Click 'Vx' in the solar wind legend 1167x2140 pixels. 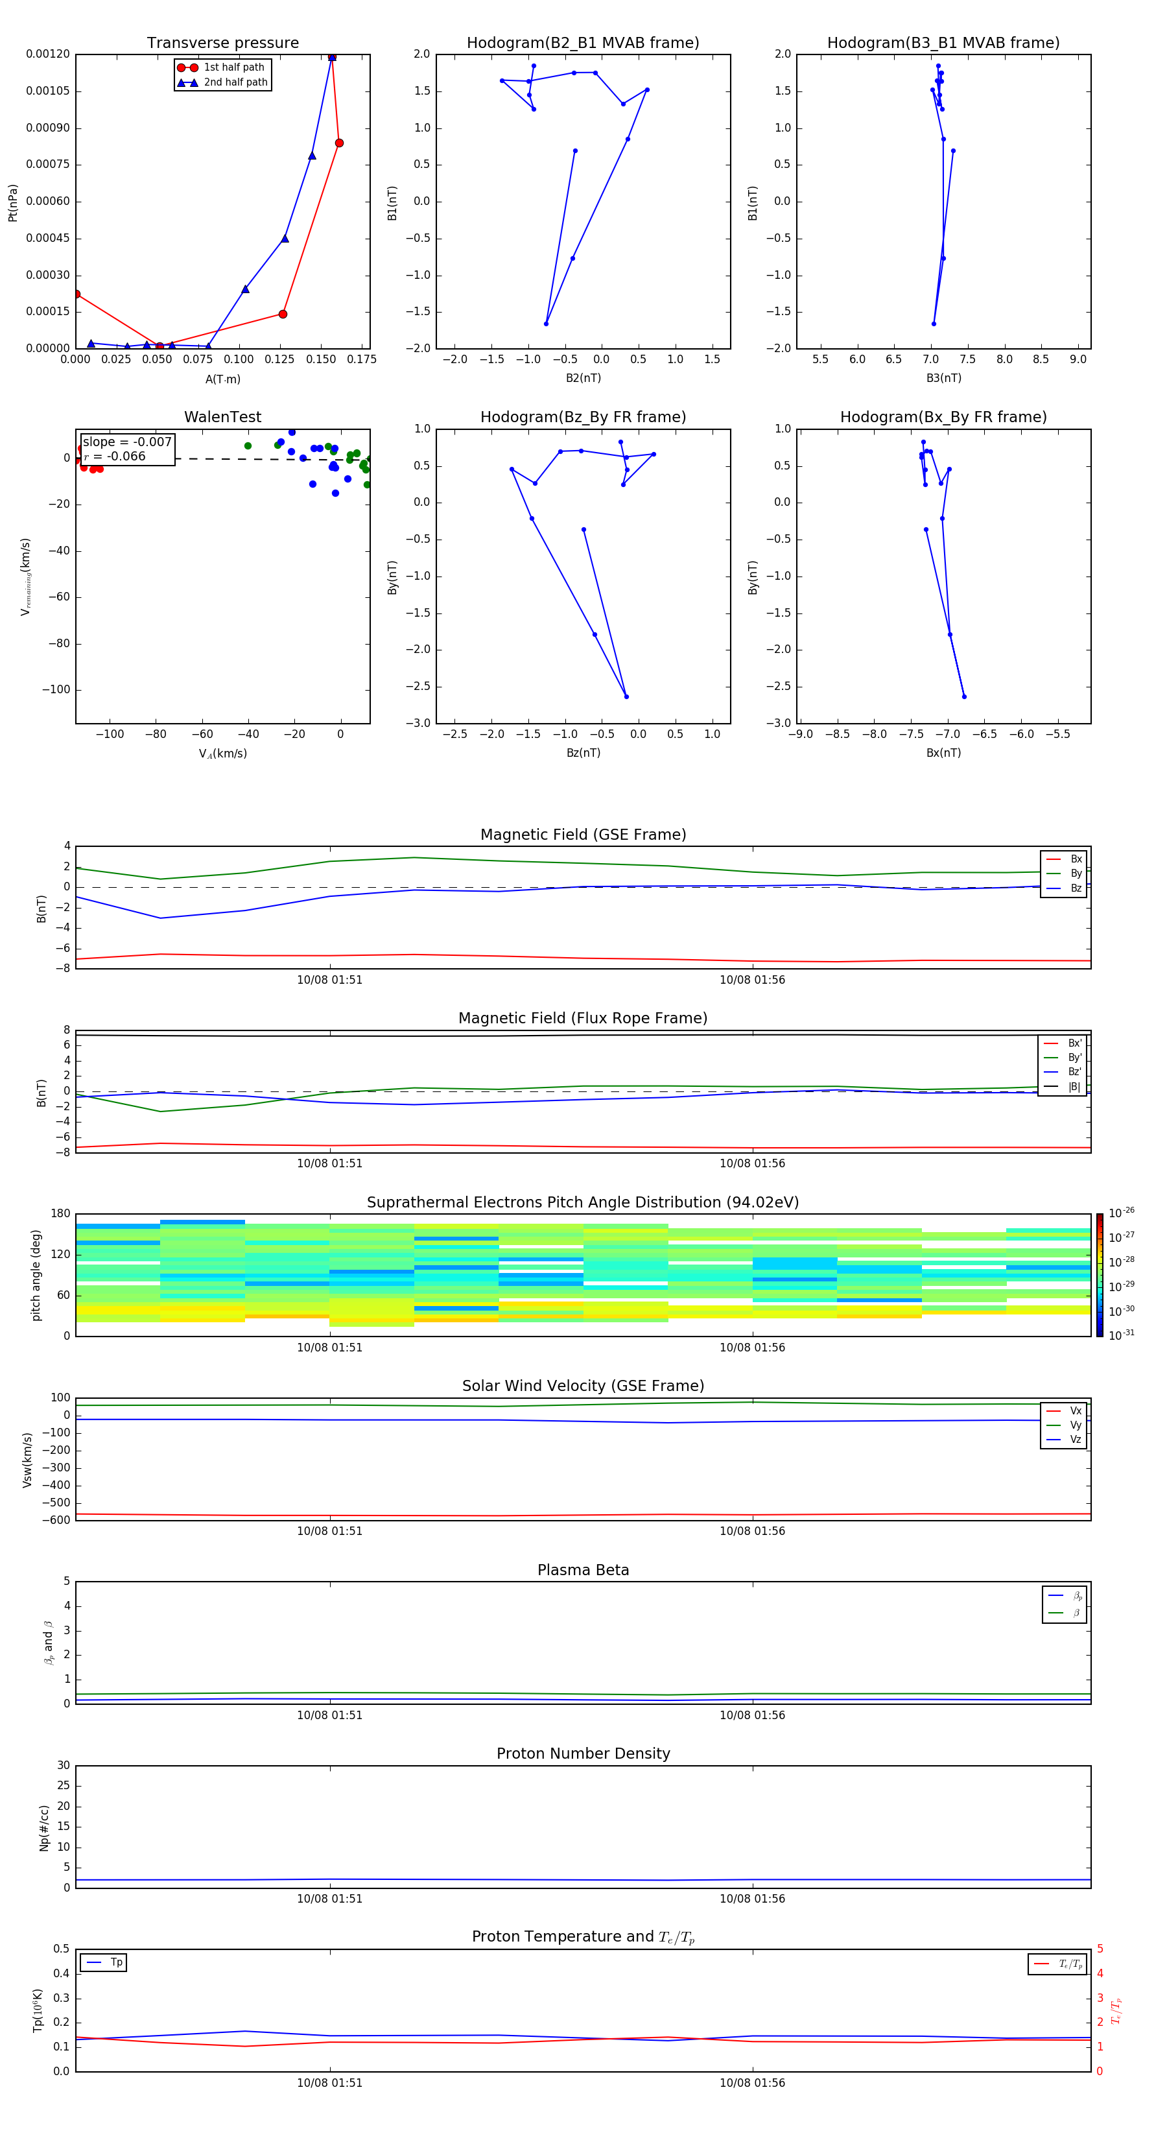click(x=1064, y=1410)
